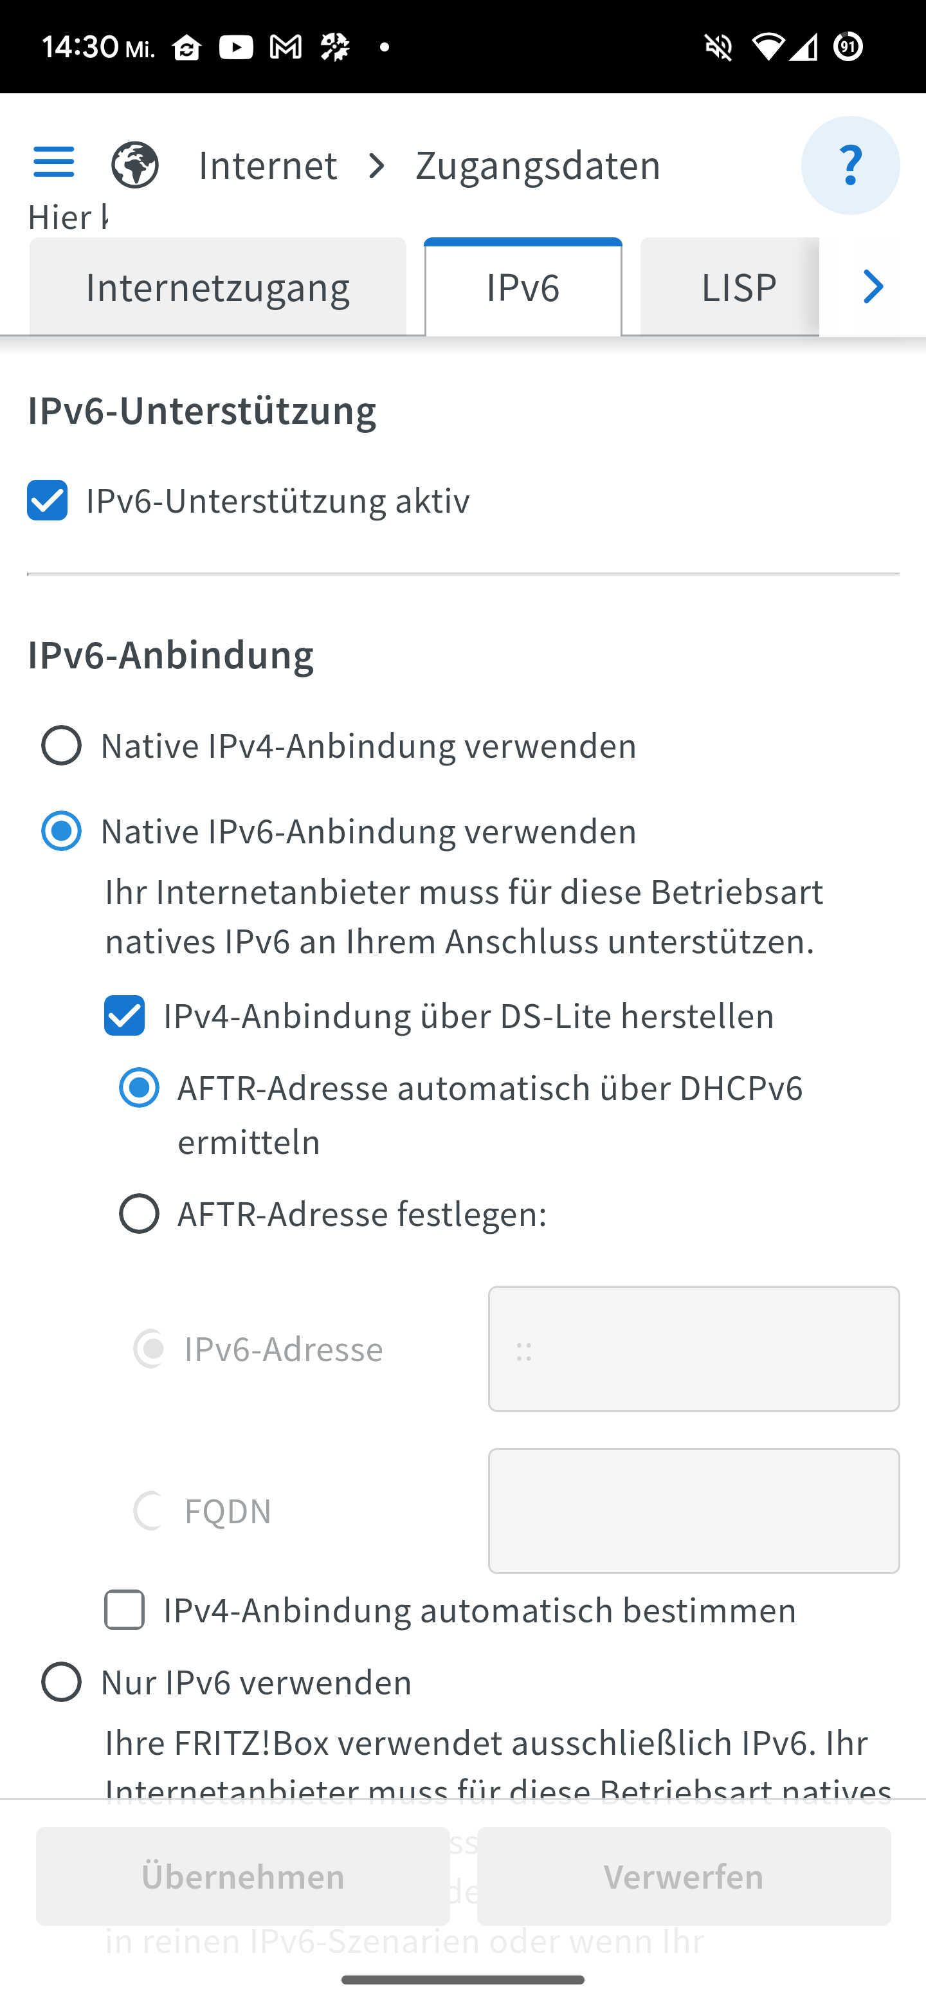Tap the muted sound status icon
This screenshot has height=2007, width=926.
(x=718, y=48)
